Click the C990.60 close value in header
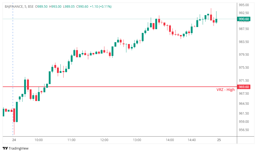Viewport: 257px width, 153px height. (82, 7)
